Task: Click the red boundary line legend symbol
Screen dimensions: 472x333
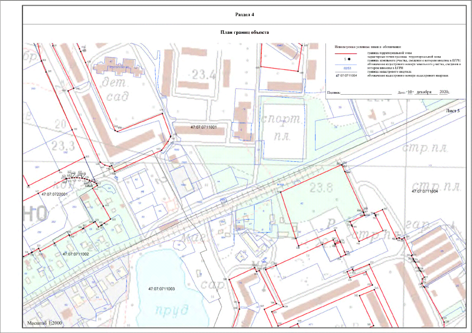Action: [345, 53]
